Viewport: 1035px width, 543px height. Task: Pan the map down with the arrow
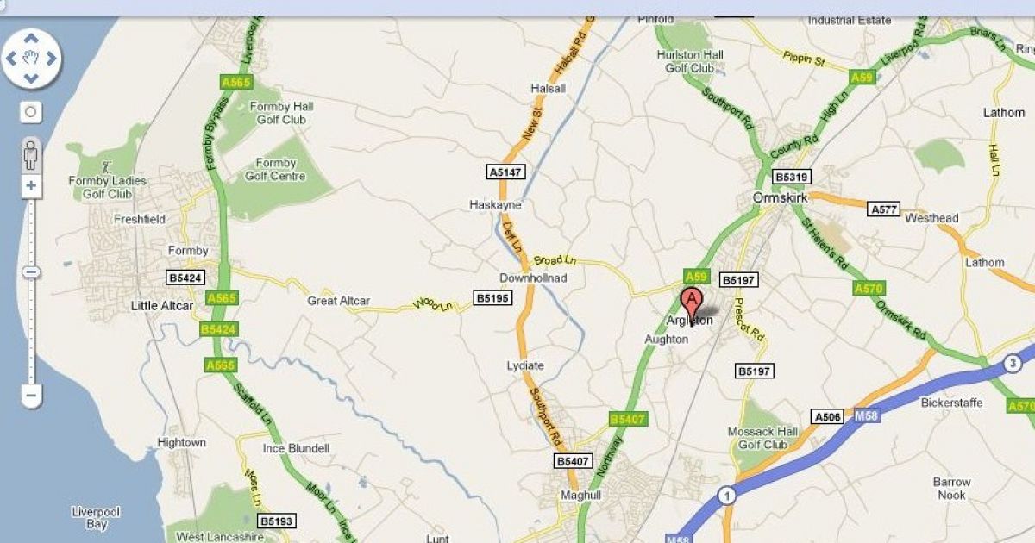[31, 78]
